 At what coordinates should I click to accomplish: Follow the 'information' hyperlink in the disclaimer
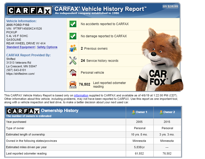(x=81, y=95)
